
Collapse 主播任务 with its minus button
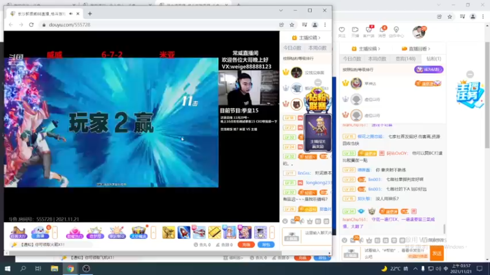pos(470,74)
